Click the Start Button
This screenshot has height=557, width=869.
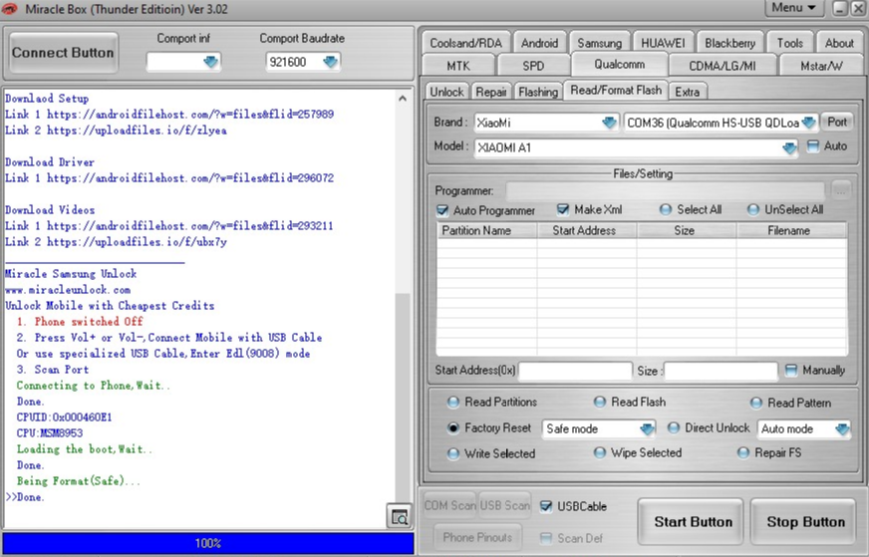pyautogui.click(x=693, y=521)
